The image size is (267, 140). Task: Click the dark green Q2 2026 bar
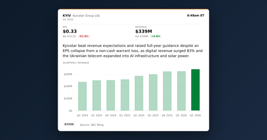coord(195,90)
